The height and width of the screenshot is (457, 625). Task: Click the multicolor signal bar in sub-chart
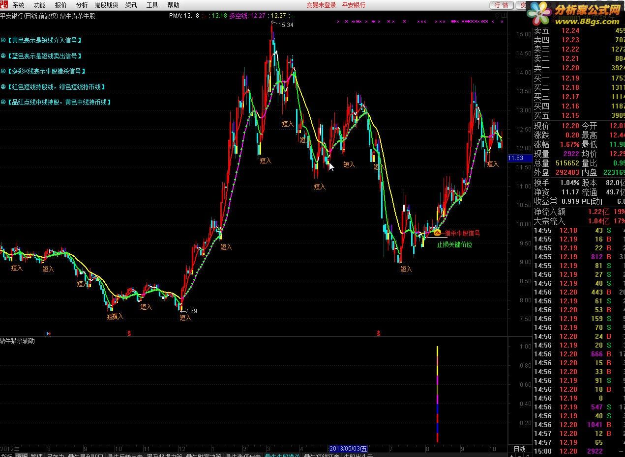(x=437, y=394)
